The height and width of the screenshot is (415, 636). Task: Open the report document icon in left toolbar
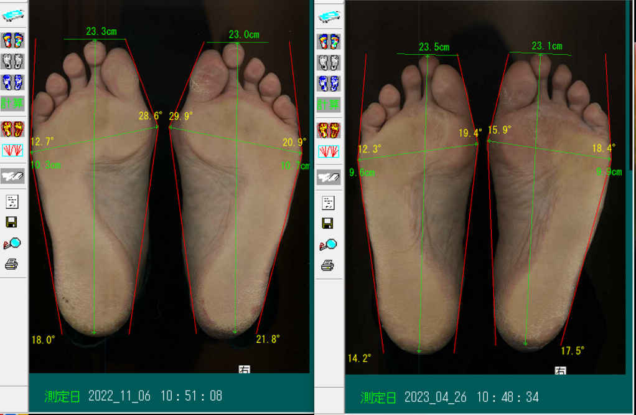(x=12, y=201)
